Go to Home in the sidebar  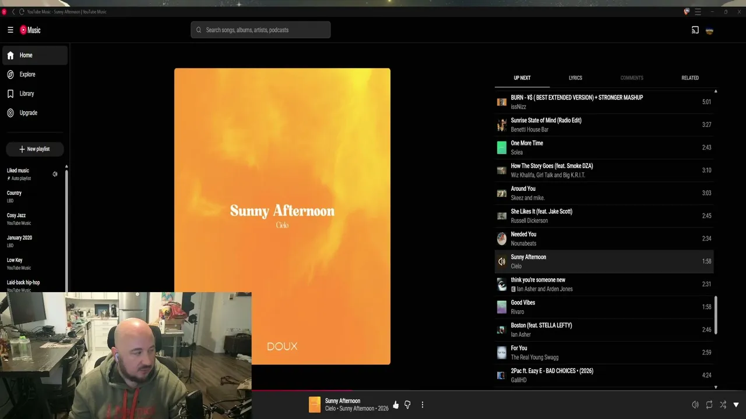click(x=35, y=55)
